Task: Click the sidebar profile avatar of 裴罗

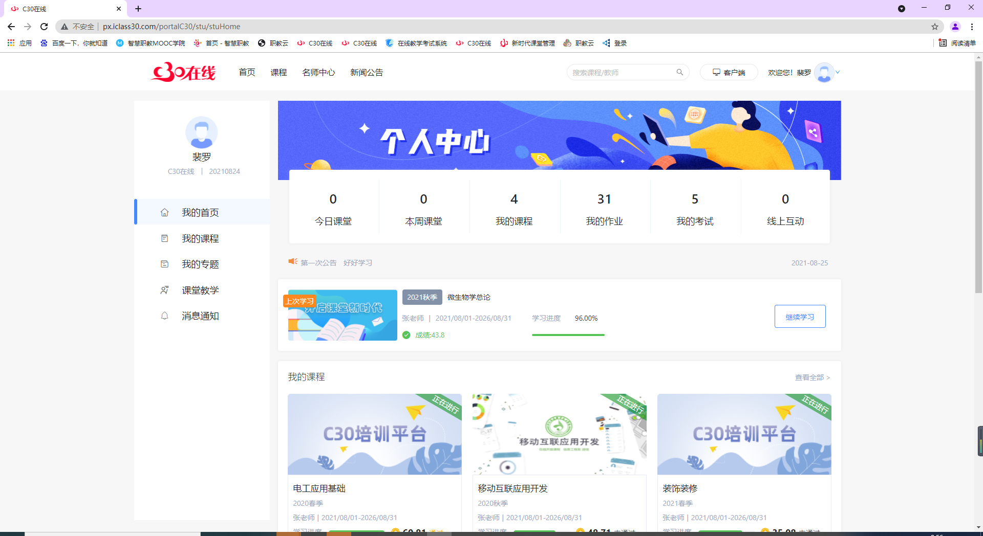Action: [x=201, y=132]
